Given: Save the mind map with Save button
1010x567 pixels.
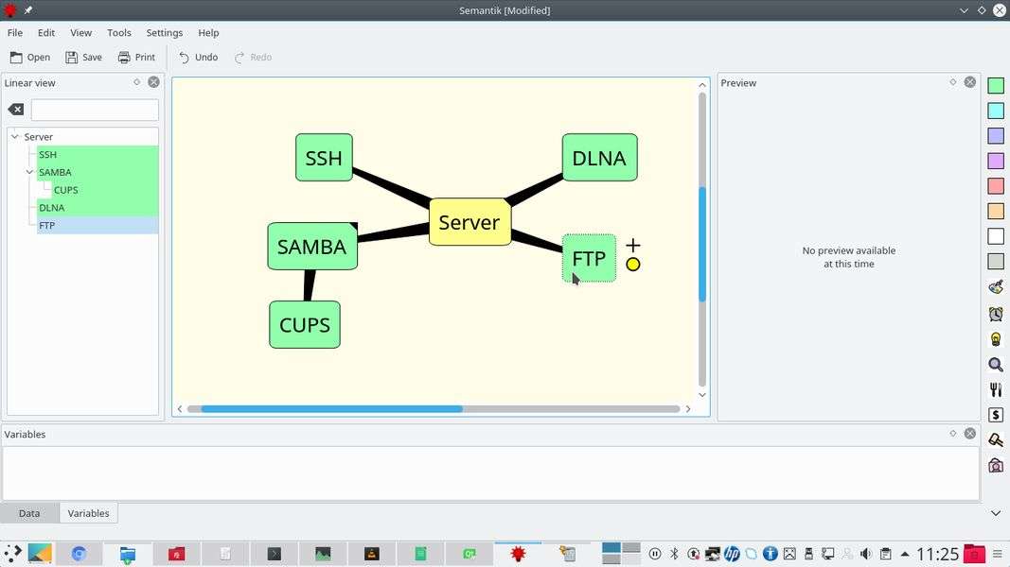Looking at the screenshot, I should click(83, 58).
